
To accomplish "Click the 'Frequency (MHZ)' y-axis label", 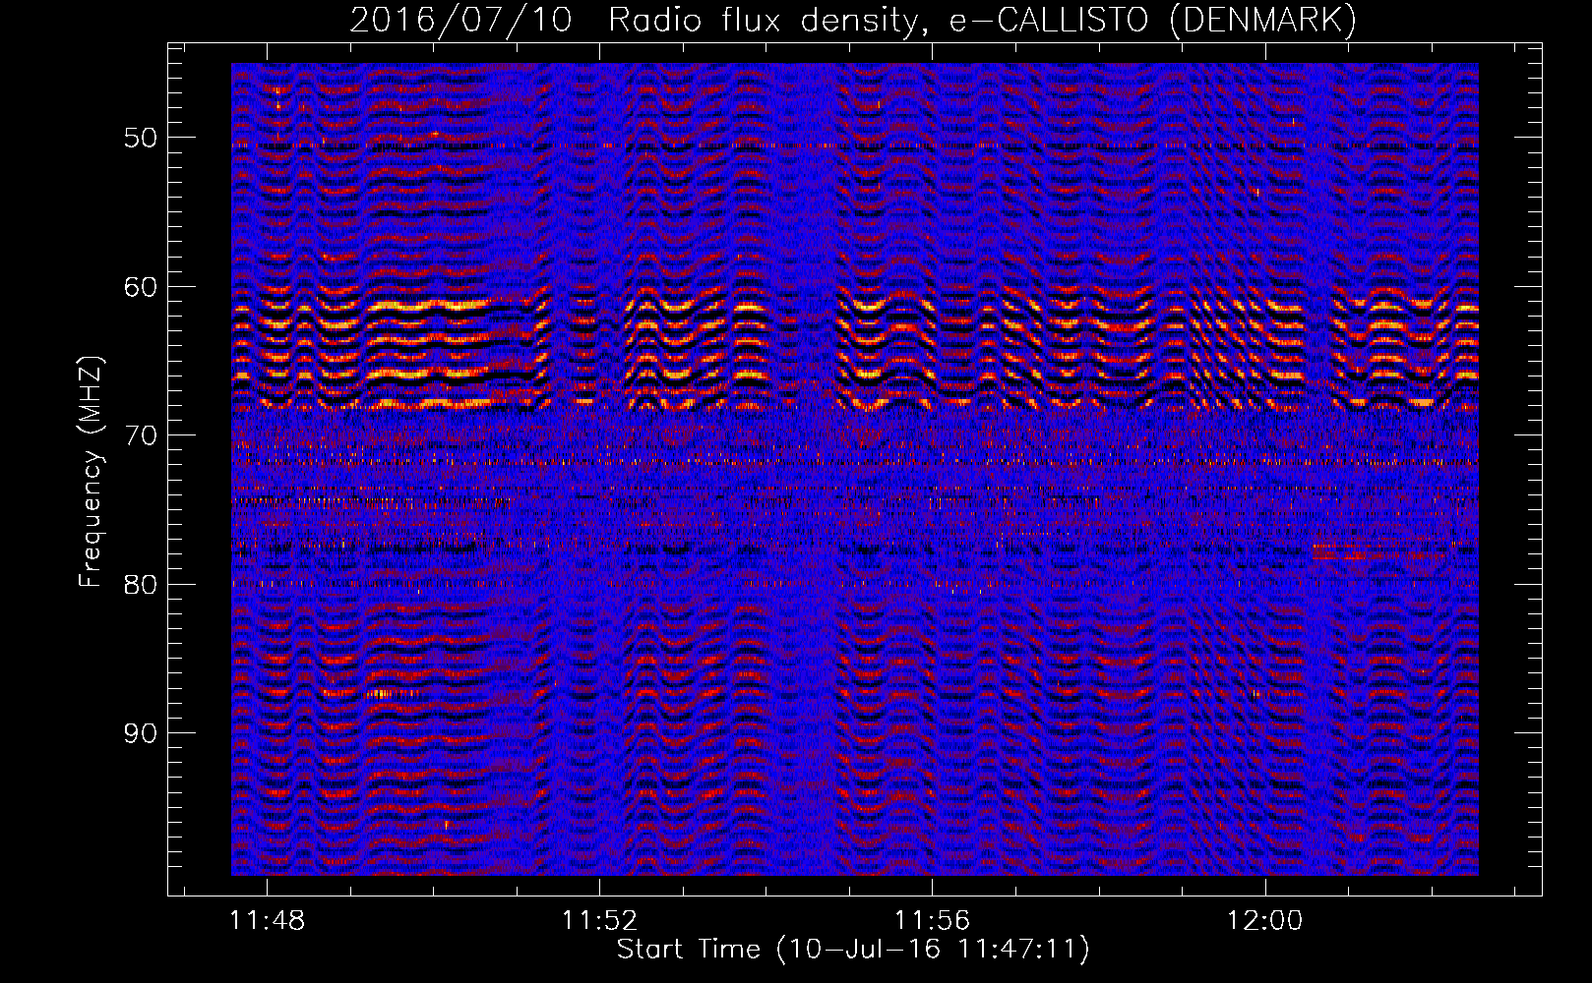I will [91, 471].
